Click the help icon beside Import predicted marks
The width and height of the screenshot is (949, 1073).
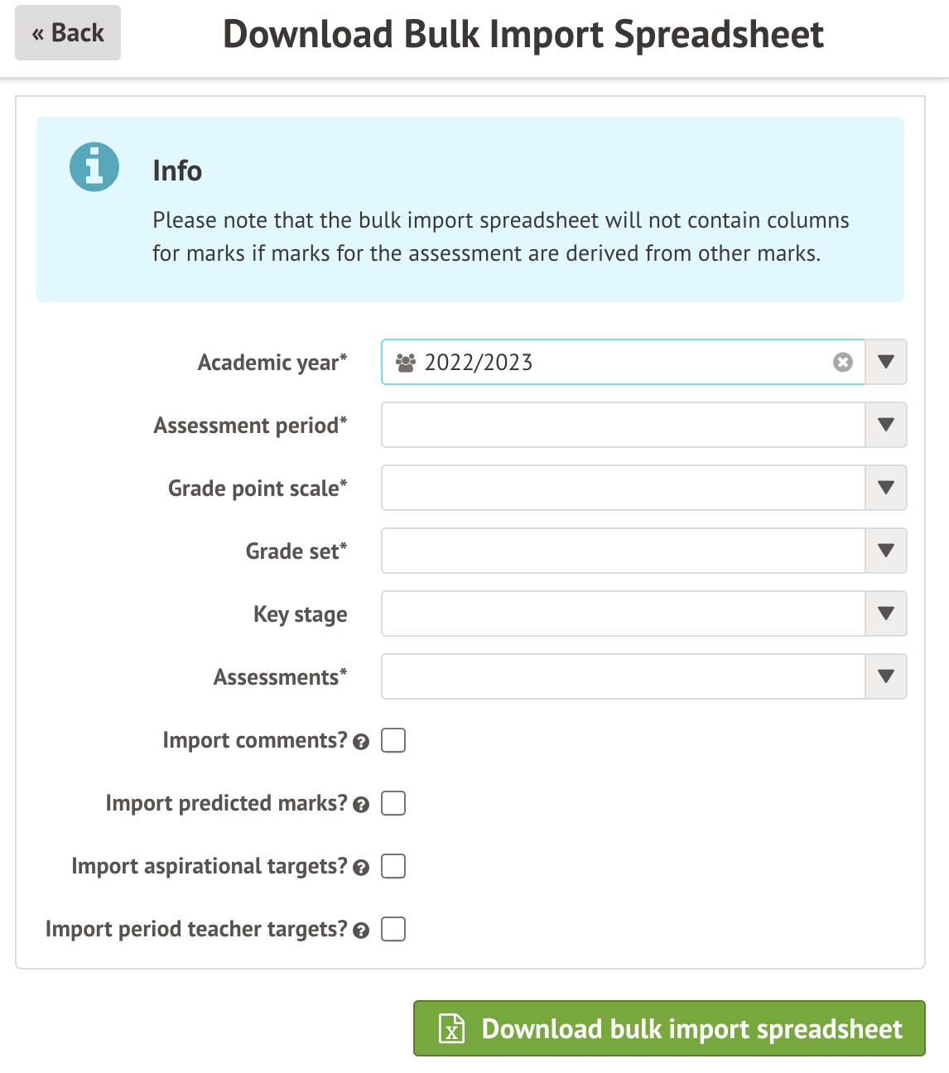pos(361,805)
